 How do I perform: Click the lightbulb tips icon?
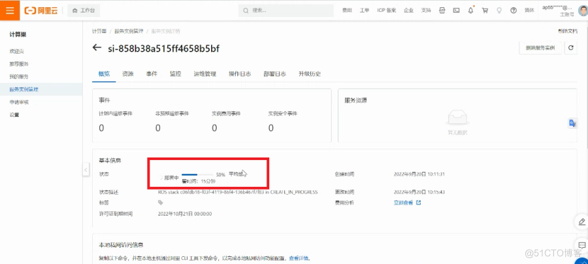[x=499, y=10]
